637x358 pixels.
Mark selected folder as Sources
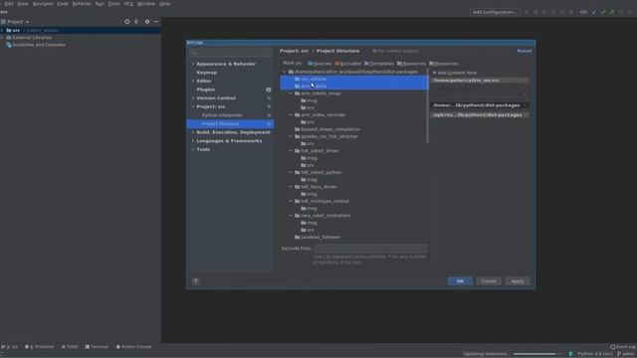(319, 64)
